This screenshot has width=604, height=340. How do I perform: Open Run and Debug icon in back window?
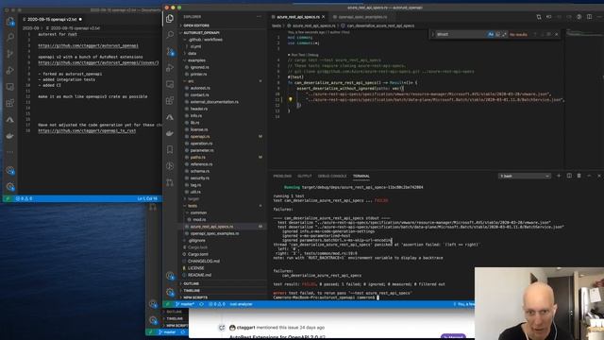[10, 70]
